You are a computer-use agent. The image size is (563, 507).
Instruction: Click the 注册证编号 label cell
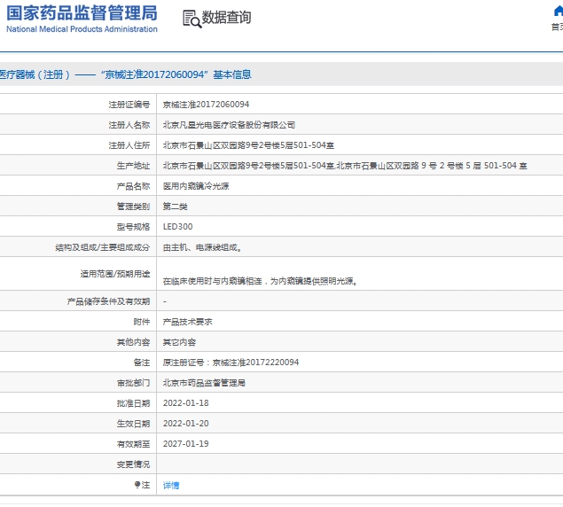pyautogui.click(x=129, y=105)
